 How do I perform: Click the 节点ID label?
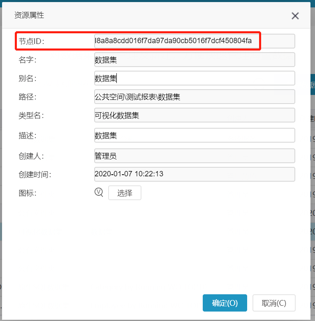[x=31, y=42]
